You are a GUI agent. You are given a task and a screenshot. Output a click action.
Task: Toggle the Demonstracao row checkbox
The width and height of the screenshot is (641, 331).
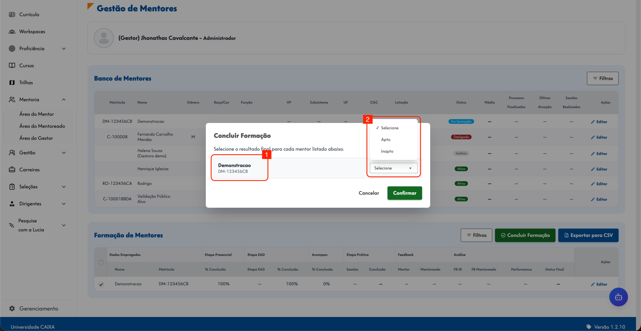101,284
